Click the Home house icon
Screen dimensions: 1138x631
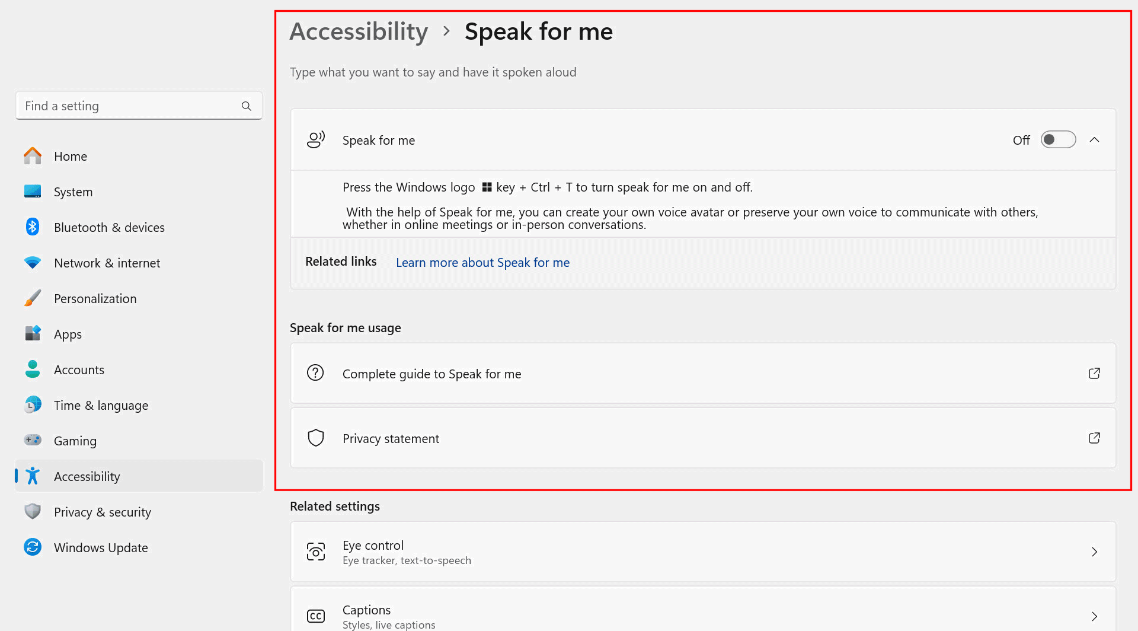tap(33, 156)
